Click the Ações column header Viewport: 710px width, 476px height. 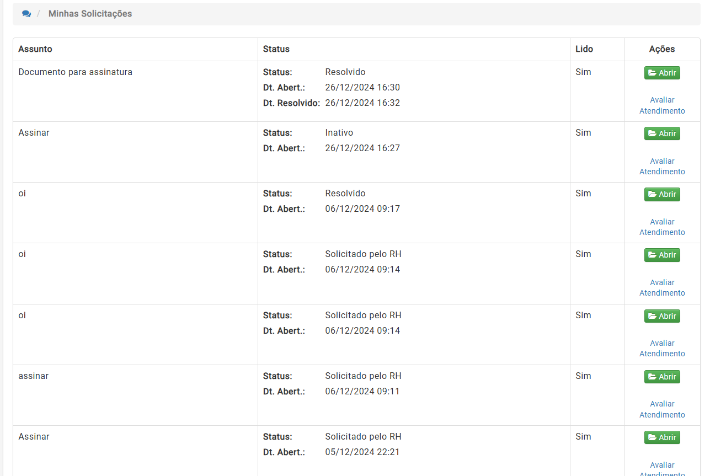coord(662,49)
